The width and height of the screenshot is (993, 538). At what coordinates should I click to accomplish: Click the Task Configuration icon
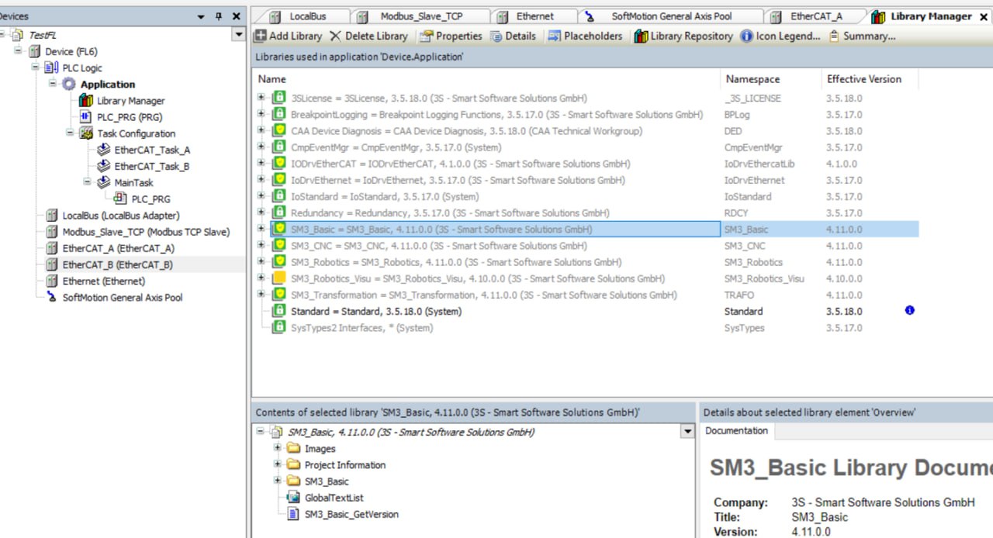86,133
